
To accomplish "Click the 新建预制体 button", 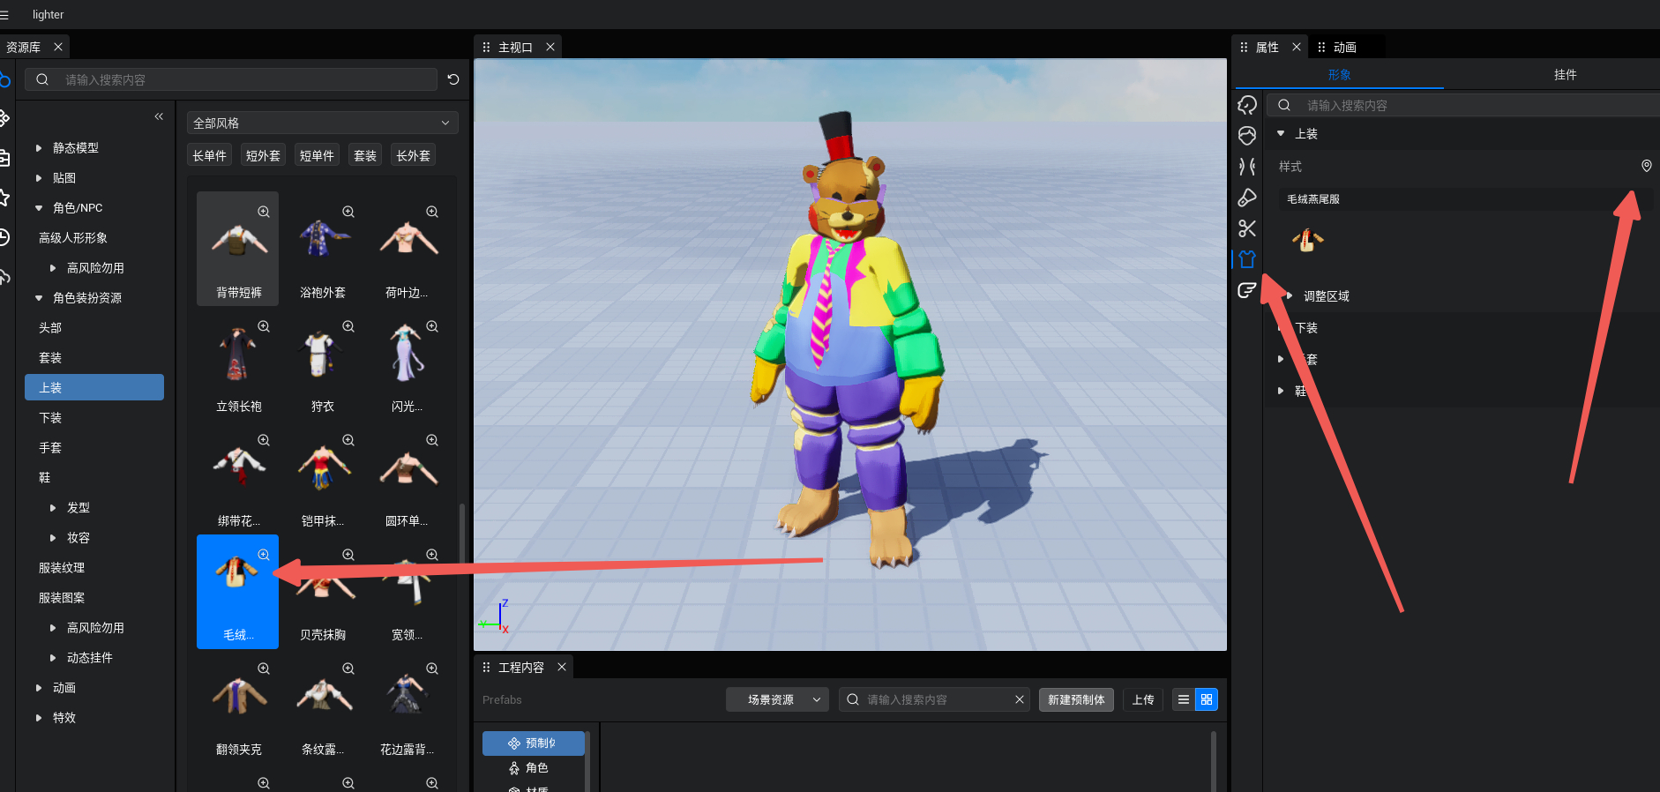I will coord(1076,699).
